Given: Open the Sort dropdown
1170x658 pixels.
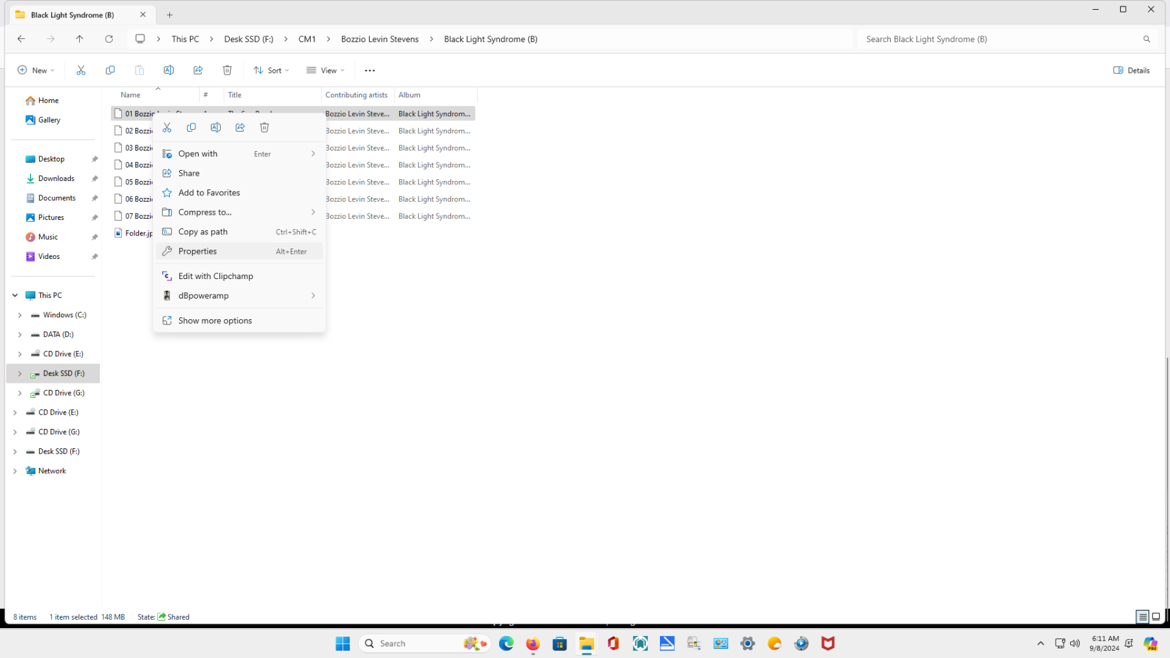Looking at the screenshot, I should pos(271,70).
